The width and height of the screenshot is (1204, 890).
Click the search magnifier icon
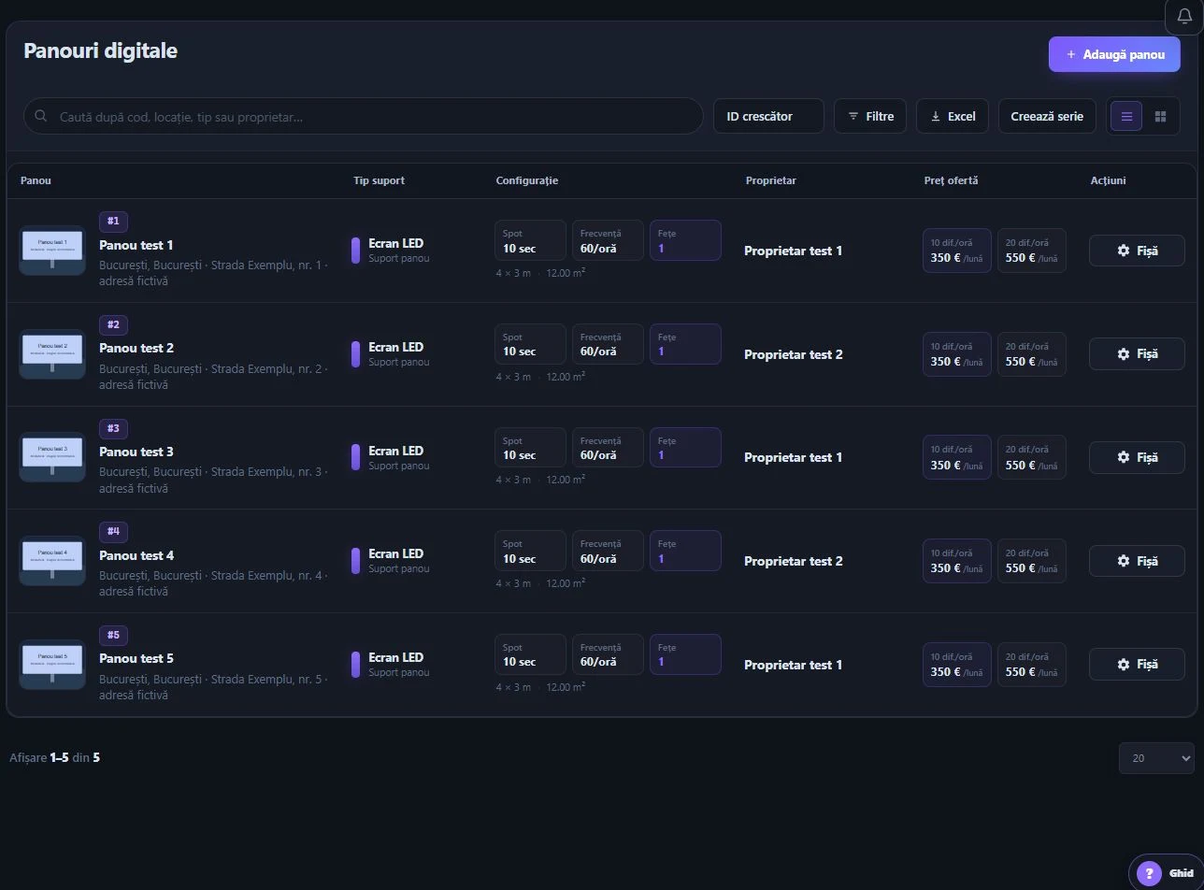(41, 116)
